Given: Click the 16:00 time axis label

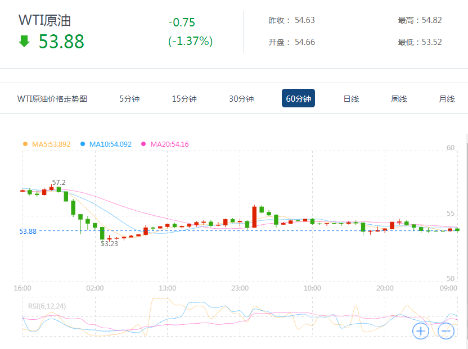Looking at the screenshot, I should (22, 288).
